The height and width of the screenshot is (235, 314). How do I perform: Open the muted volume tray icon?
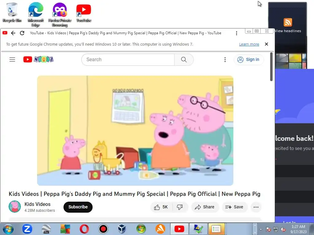[283, 229]
